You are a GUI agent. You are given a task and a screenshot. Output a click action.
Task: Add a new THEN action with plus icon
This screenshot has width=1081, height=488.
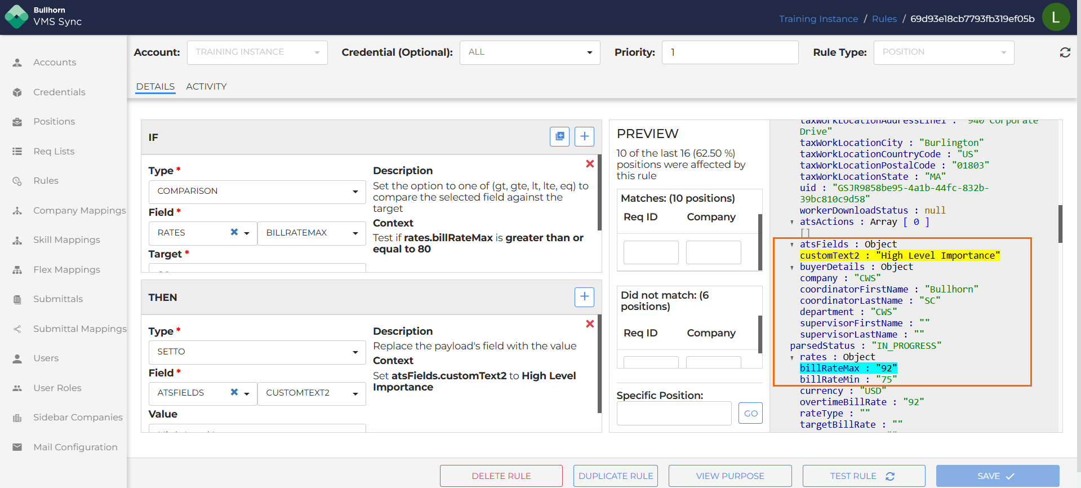(584, 297)
